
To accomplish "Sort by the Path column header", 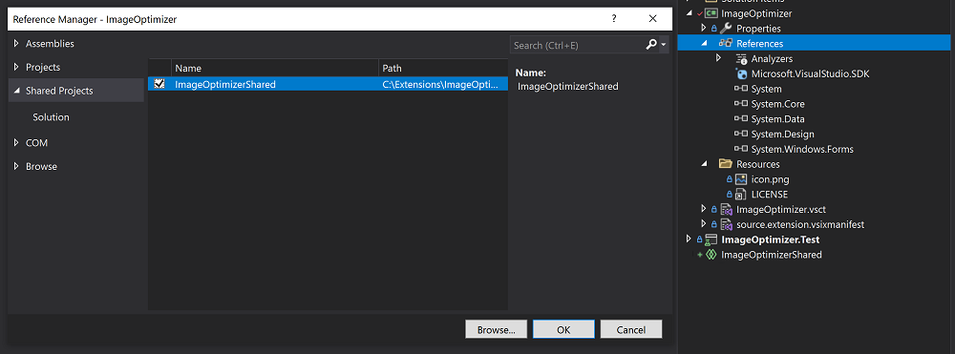I will pyautogui.click(x=443, y=68).
